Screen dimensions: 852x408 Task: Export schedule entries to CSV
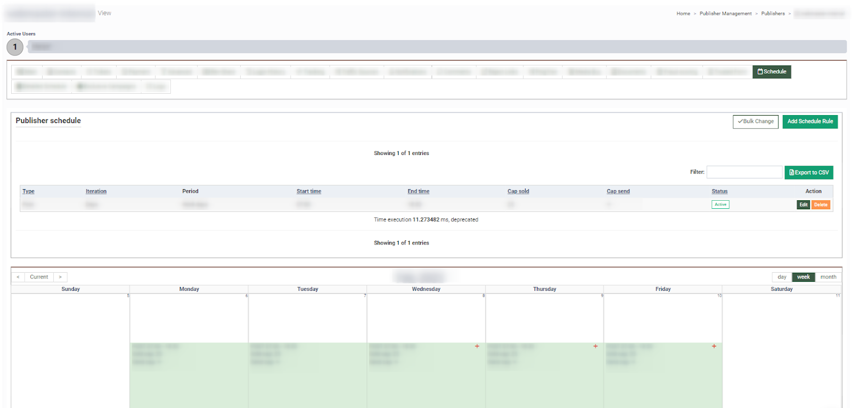pyautogui.click(x=808, y=173)
